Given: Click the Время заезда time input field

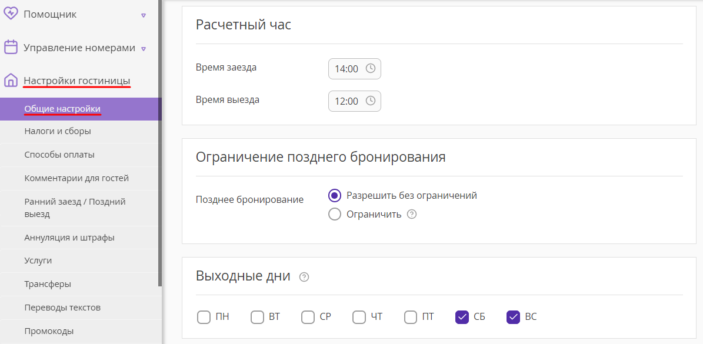Looking at the screenshot, I should (355, 69).
